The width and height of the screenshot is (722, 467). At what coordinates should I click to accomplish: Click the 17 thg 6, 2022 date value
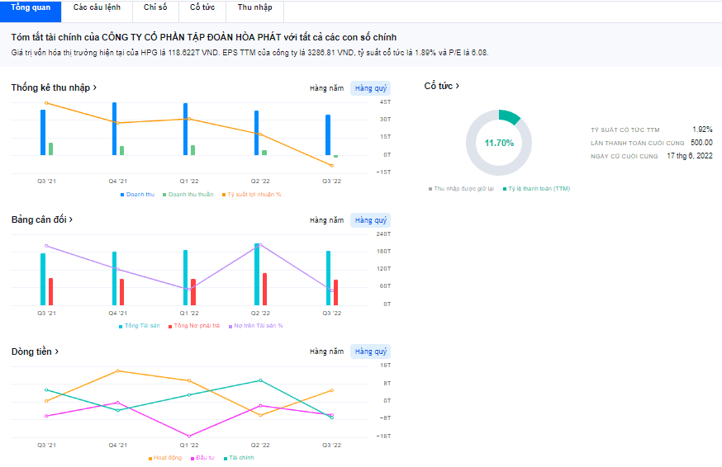(689, 156)
